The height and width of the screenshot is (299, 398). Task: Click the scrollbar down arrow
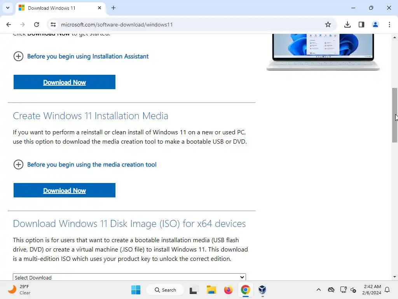click(395, 277)
